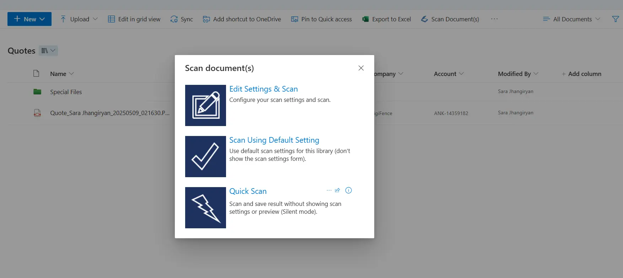This screenshot has height=278, width=623.
Task: Click Sara Jhangiryan in the Quote PDF row
Action: coord(515,113)
